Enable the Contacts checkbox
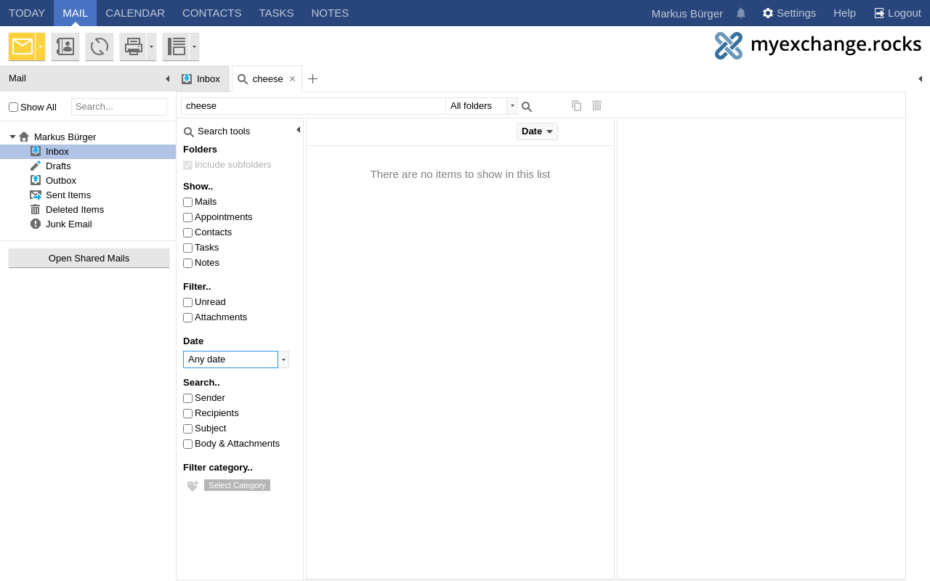The height and width of the screenshot is (581, 930). [187, 233]
